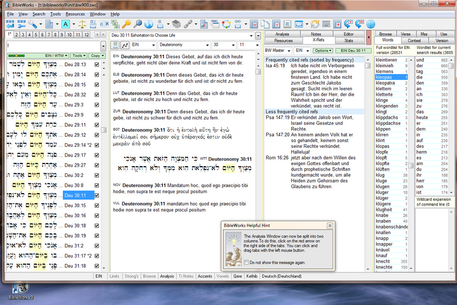Open the verse 11 dropdown
This screenshot has height=305, width=457.
[249, 45]
